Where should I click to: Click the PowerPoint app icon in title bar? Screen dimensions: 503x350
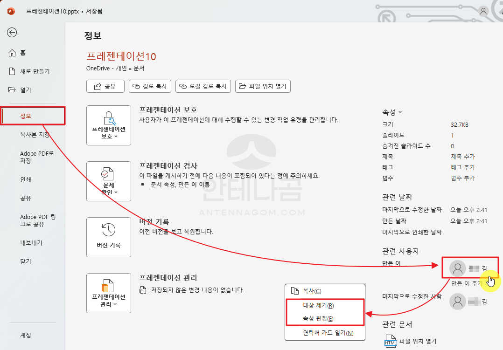click(x=11, y=11)
